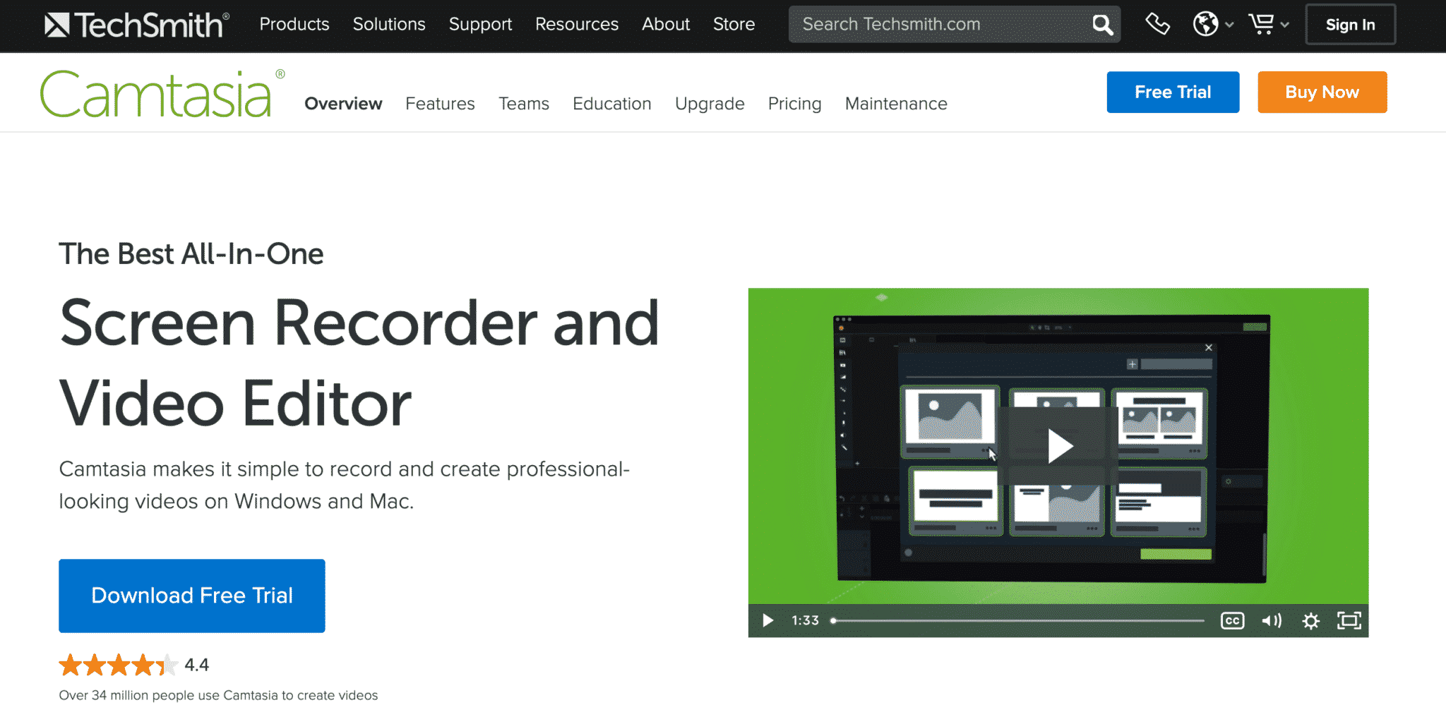This screenshot has height=717, width=1446.
Task: Enable closed captions on the video
Action: coord(1231,620)
